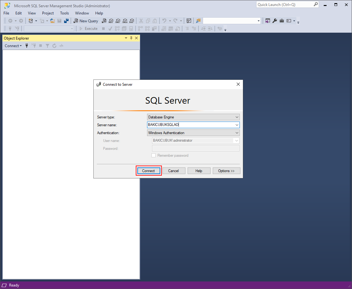Image resolution: width=352 pixels, height=289 pixels.
Task: Pin the Object Explorer panel
Action: tap(131, 38)
